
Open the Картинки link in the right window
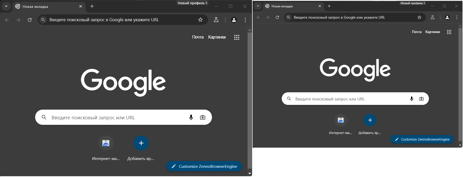[433, 32]
